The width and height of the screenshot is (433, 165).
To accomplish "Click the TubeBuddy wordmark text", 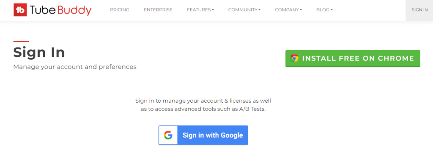I will pos(60,10).
